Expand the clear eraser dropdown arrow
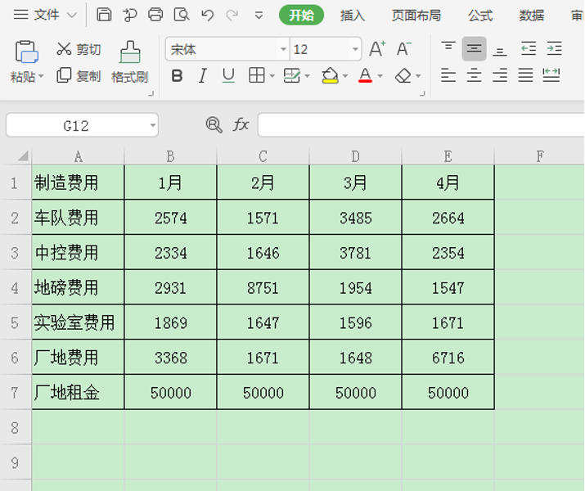Viewport: 585px width, 491px height. click(418, 76)
